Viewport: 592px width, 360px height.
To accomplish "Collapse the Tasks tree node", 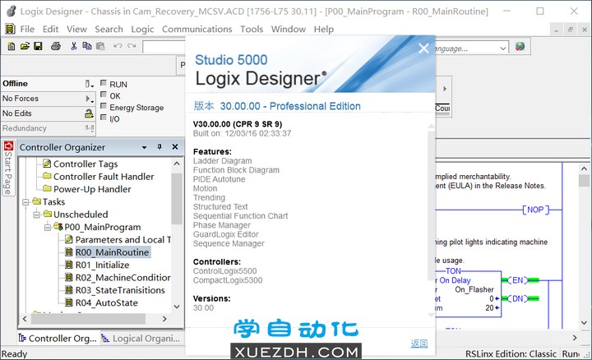I will pyautogui.click(x=25, y=202).
